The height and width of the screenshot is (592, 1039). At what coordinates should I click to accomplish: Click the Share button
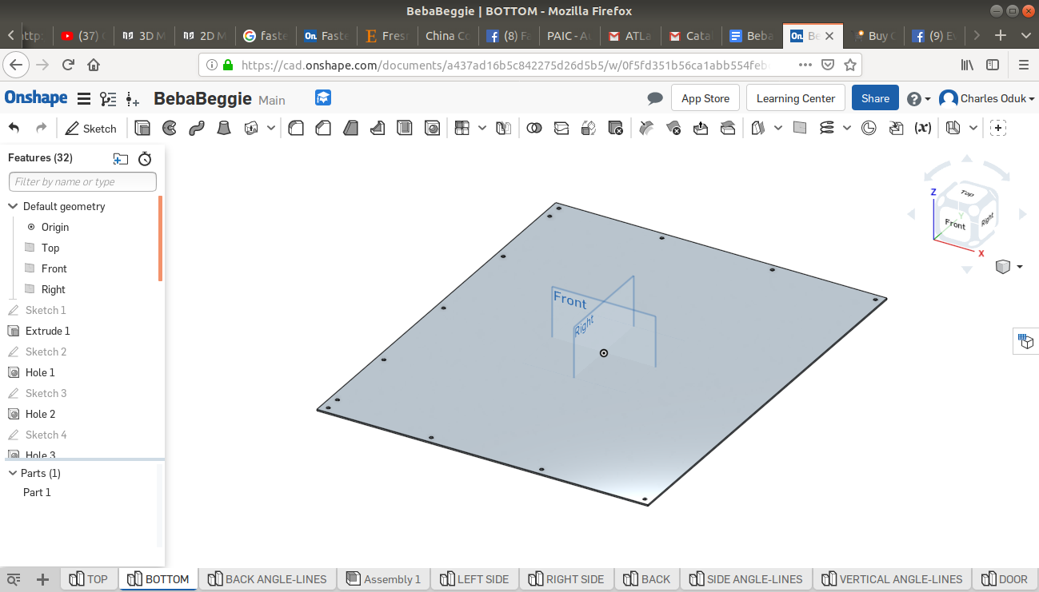[874, 97]
